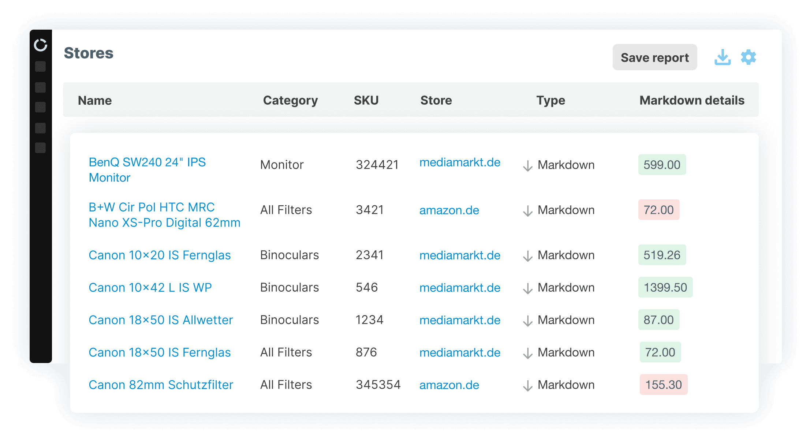Image resolution: width=810 pixels, height=441 pixels.
Task: Open the Canon 18×50 IS Allwetter link
Action: coord(161,320)
